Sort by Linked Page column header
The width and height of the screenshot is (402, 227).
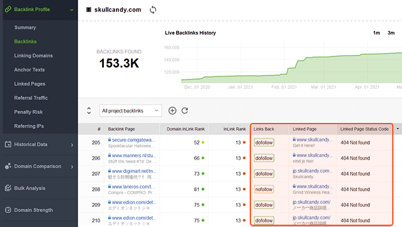304,129
